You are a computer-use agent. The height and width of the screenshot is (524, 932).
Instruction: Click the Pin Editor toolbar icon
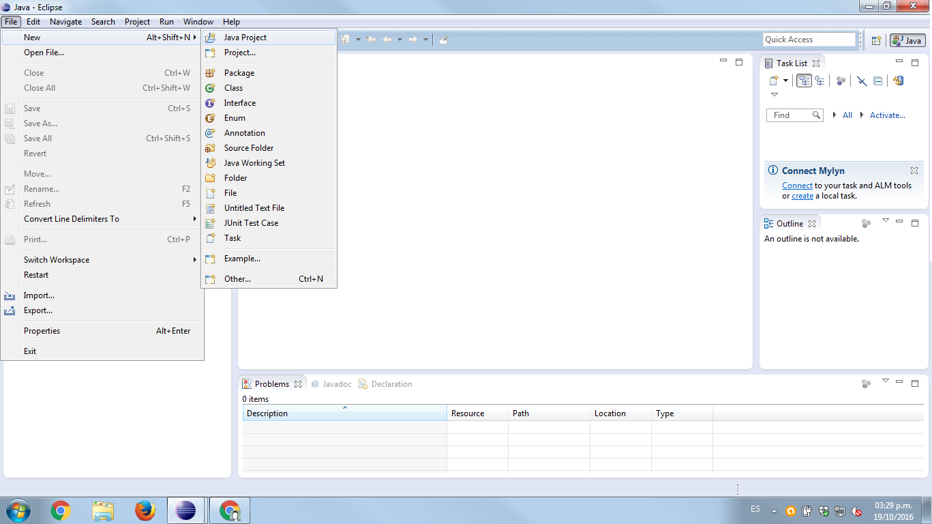point(443,40)
